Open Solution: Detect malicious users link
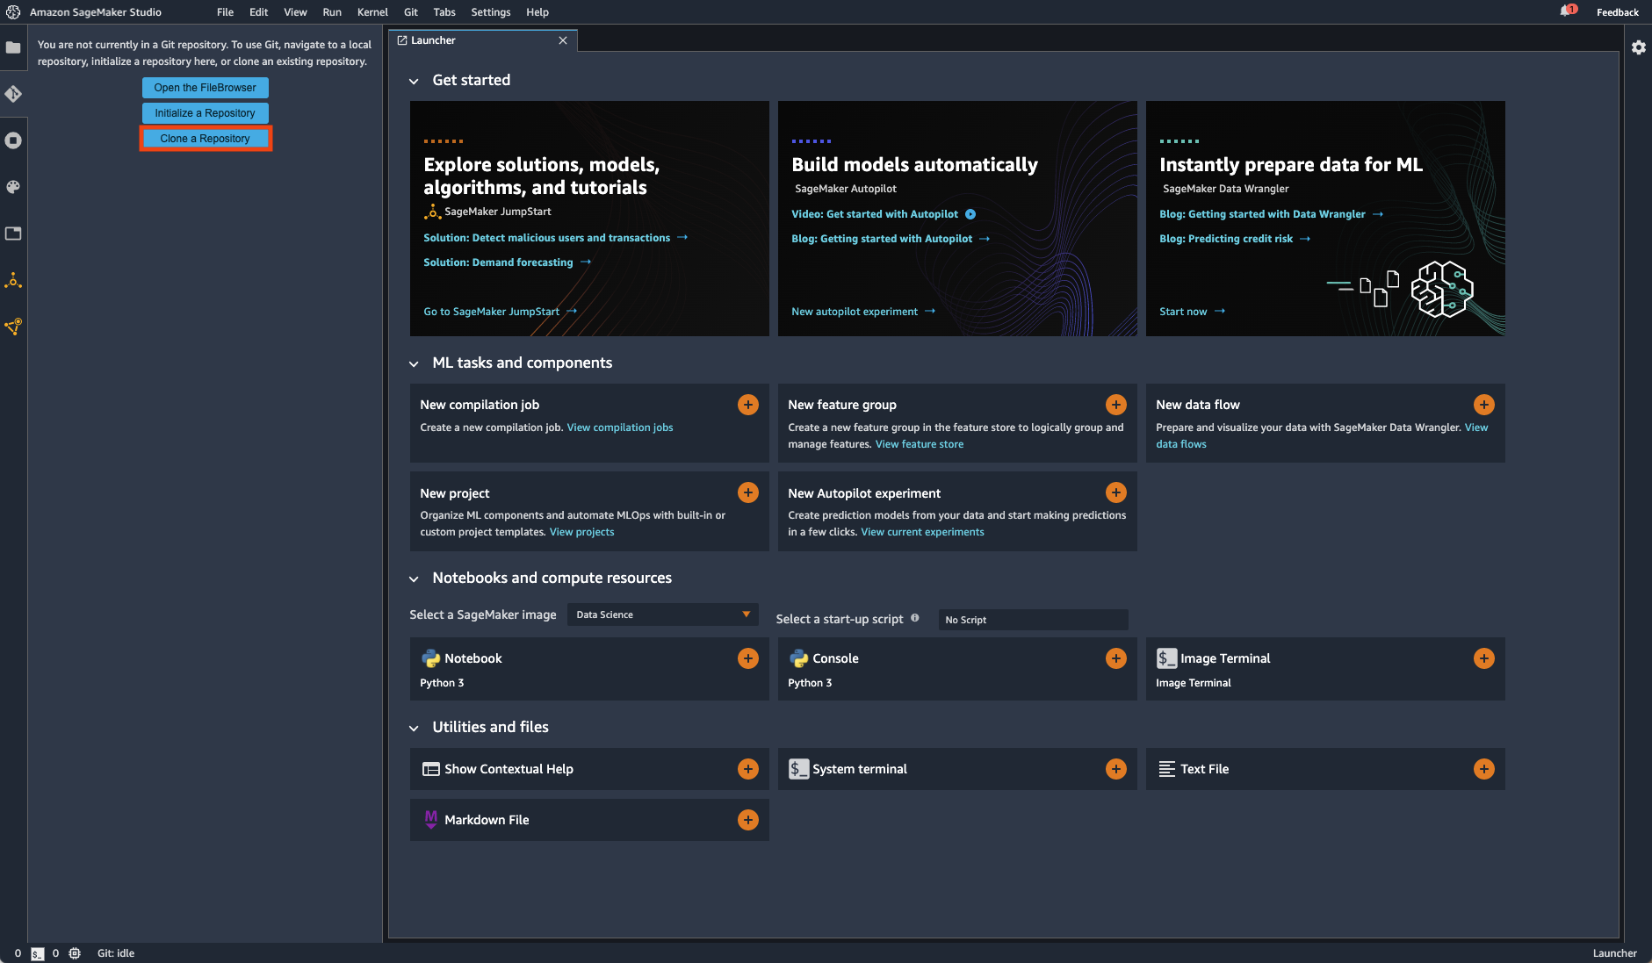This screenshot has width=1652, height=963. tap(555, 238)
